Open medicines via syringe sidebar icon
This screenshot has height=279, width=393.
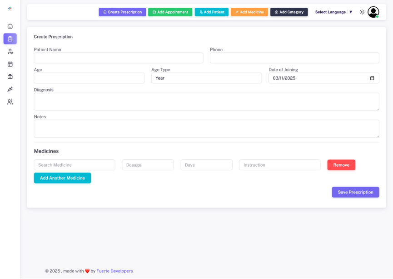pyautogui.click(x=10, y=90)
